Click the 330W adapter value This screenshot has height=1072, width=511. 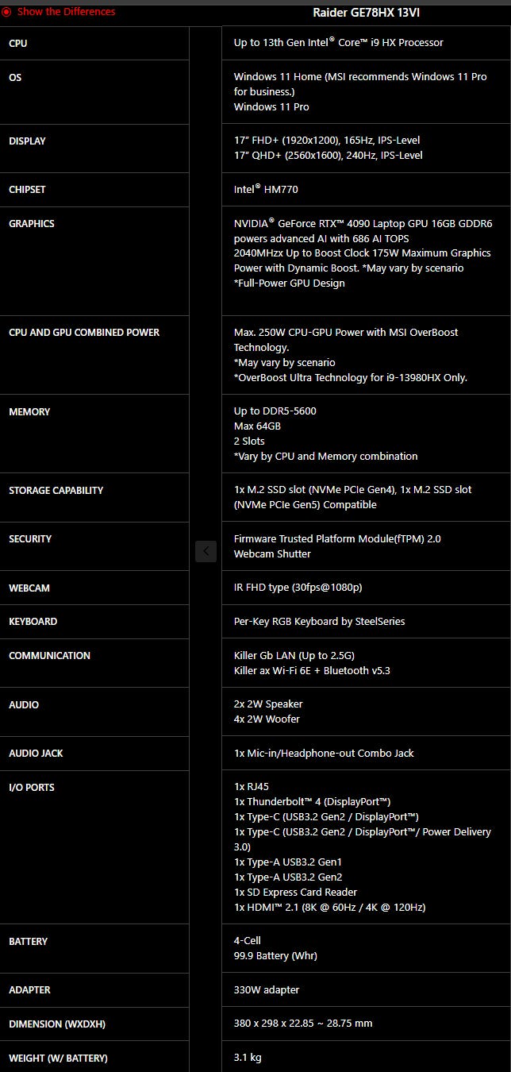[267, 990]
